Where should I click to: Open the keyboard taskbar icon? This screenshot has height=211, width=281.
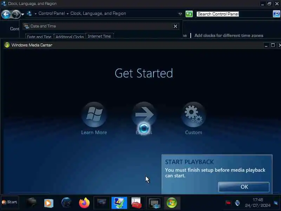[154, 203]
